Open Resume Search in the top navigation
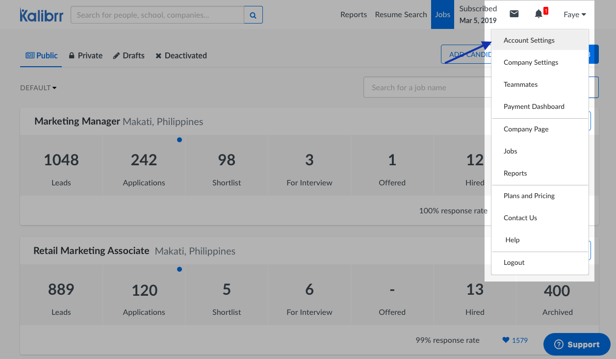616x359 pixels. tap(401, 15)
